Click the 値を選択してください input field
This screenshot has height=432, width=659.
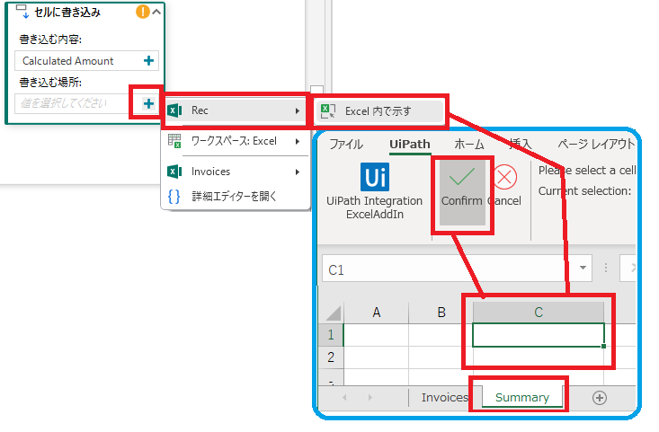click(x=71, y=103)
